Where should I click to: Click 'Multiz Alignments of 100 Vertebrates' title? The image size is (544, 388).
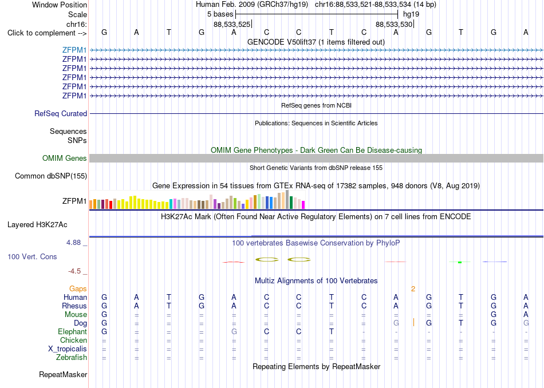(x=316, y=280)
